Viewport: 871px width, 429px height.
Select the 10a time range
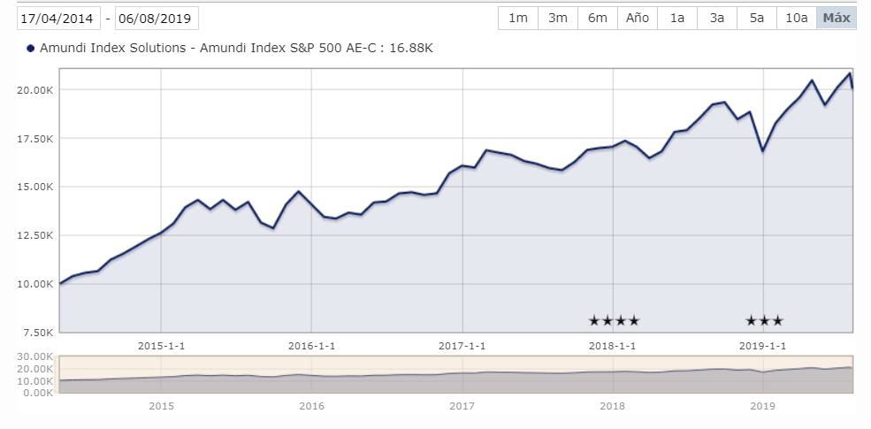coord(797,18)
